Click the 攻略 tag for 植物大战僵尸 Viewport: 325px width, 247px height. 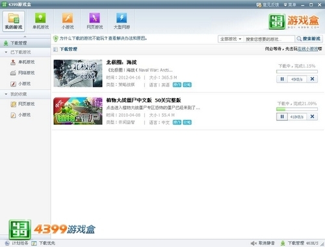187,122
